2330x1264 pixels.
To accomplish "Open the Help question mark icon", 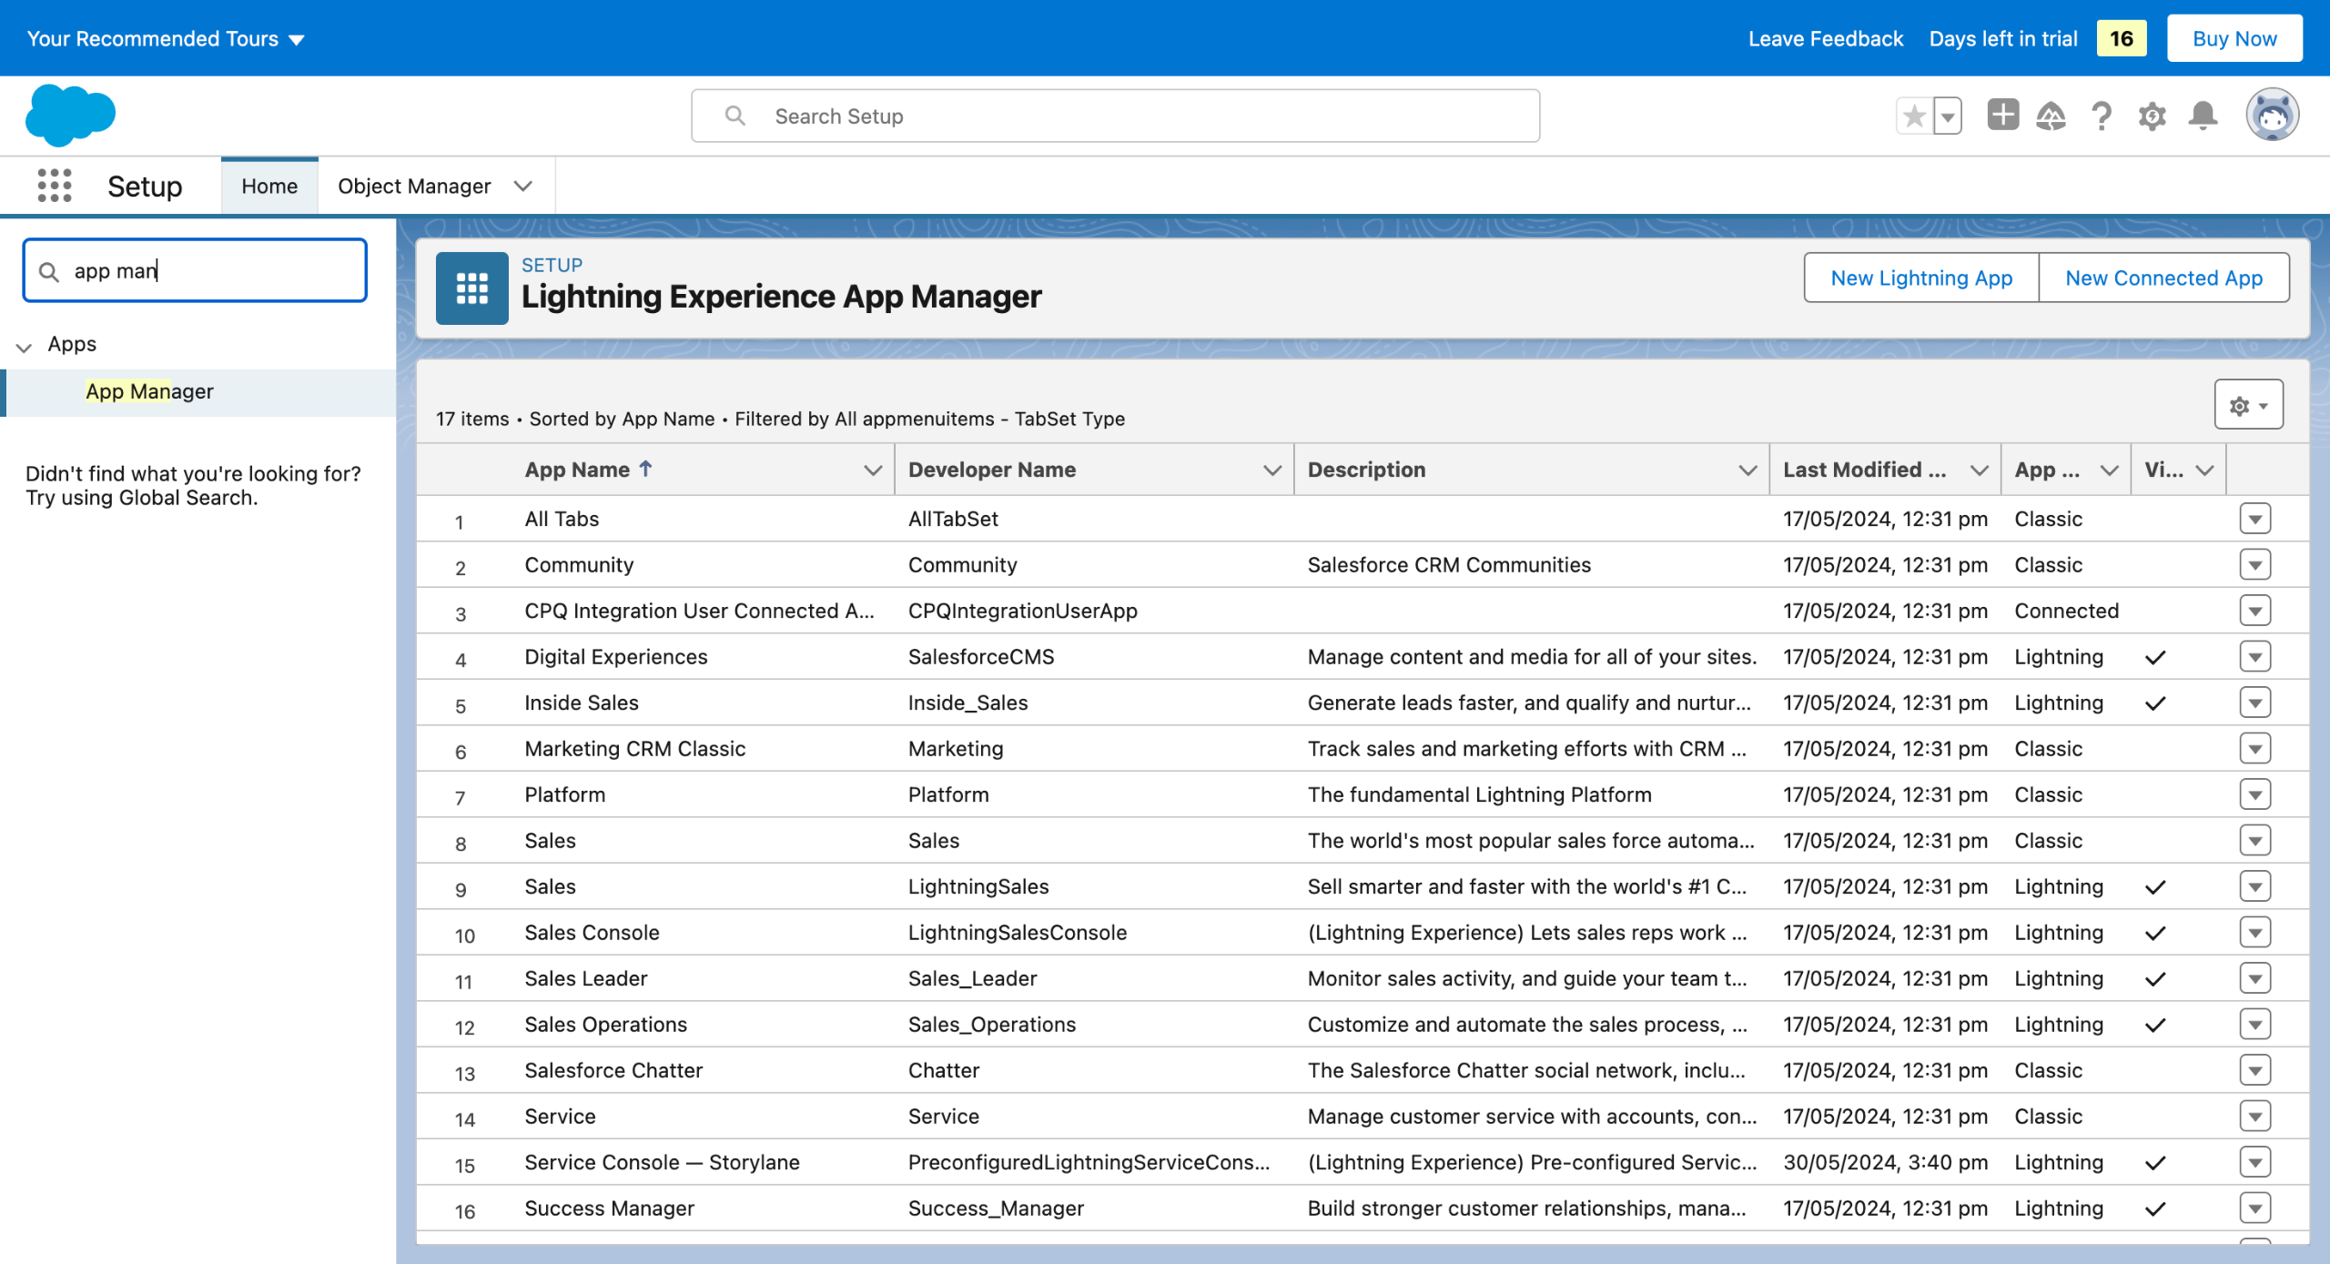I will [2102, 116].
